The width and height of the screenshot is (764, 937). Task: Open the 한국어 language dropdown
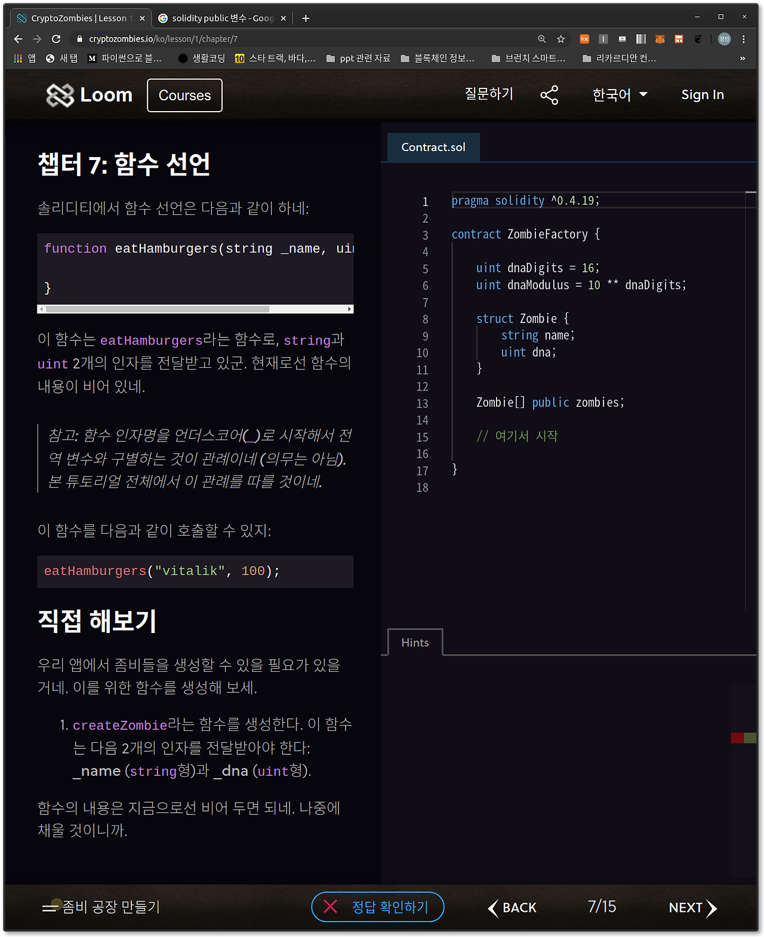[620, 95]
